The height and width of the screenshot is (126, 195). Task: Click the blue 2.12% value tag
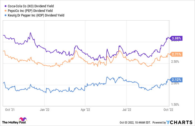pos(177,80)
